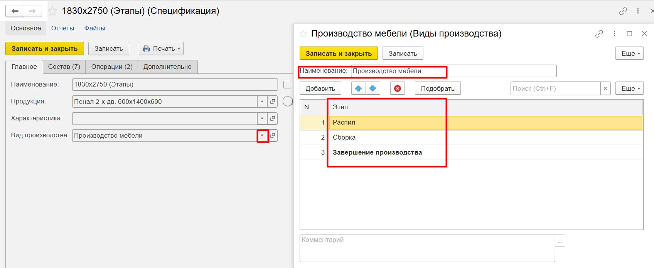Open the Дополнительно tab
The height and width of the screenshot is (268, 654).
167,67
